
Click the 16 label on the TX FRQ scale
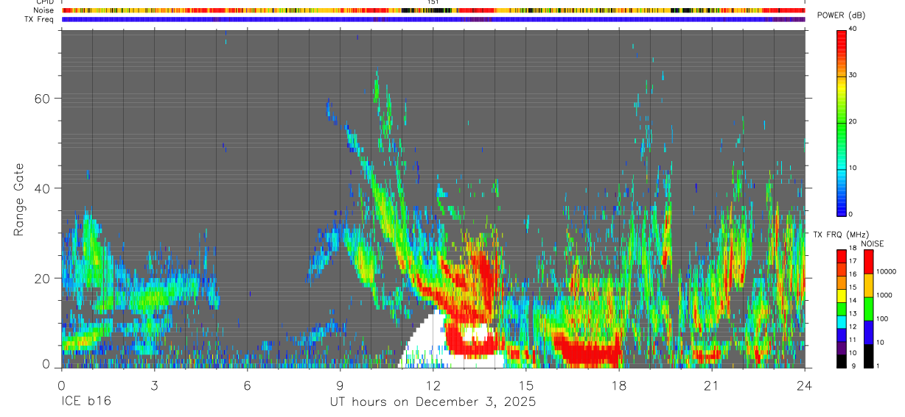852,274
